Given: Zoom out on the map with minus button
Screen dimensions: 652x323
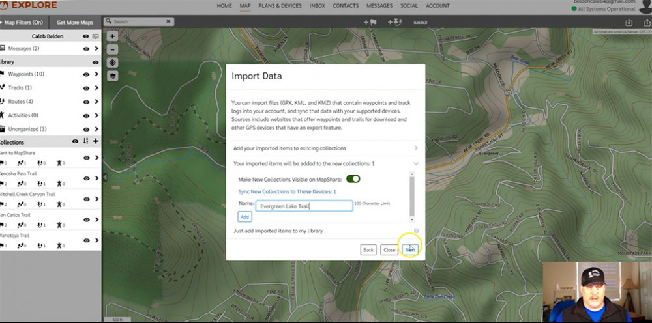Looking at the screenshot, I should (113, 49).
